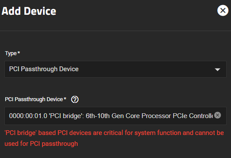Click 'PCI Passthrough Device' text in Type selector
The height and width of the screenshot is (158, 231).
(x=44, y=69)
